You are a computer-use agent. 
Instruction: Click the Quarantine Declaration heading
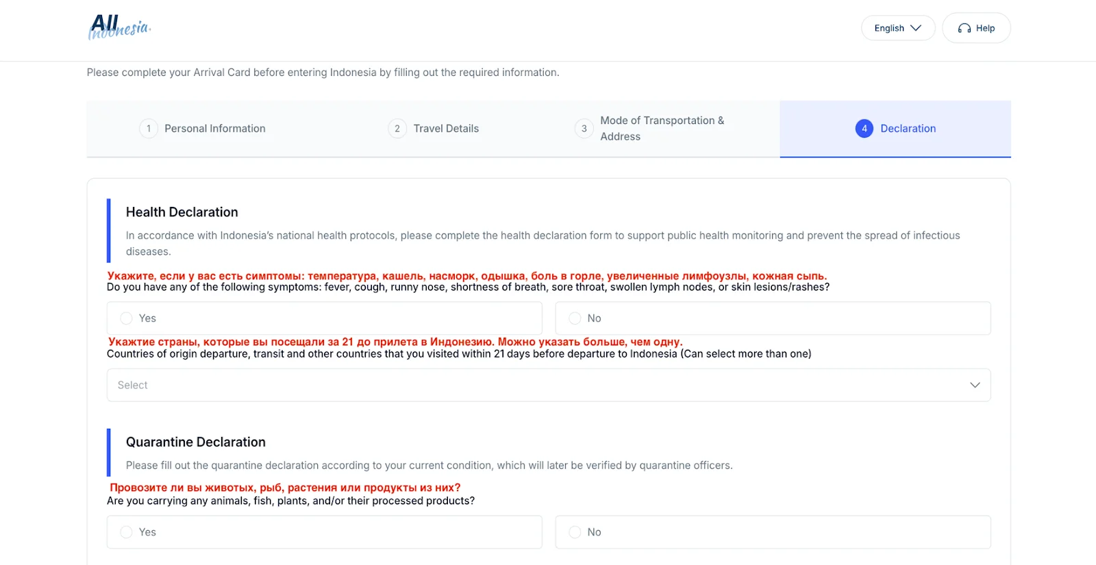196,442
